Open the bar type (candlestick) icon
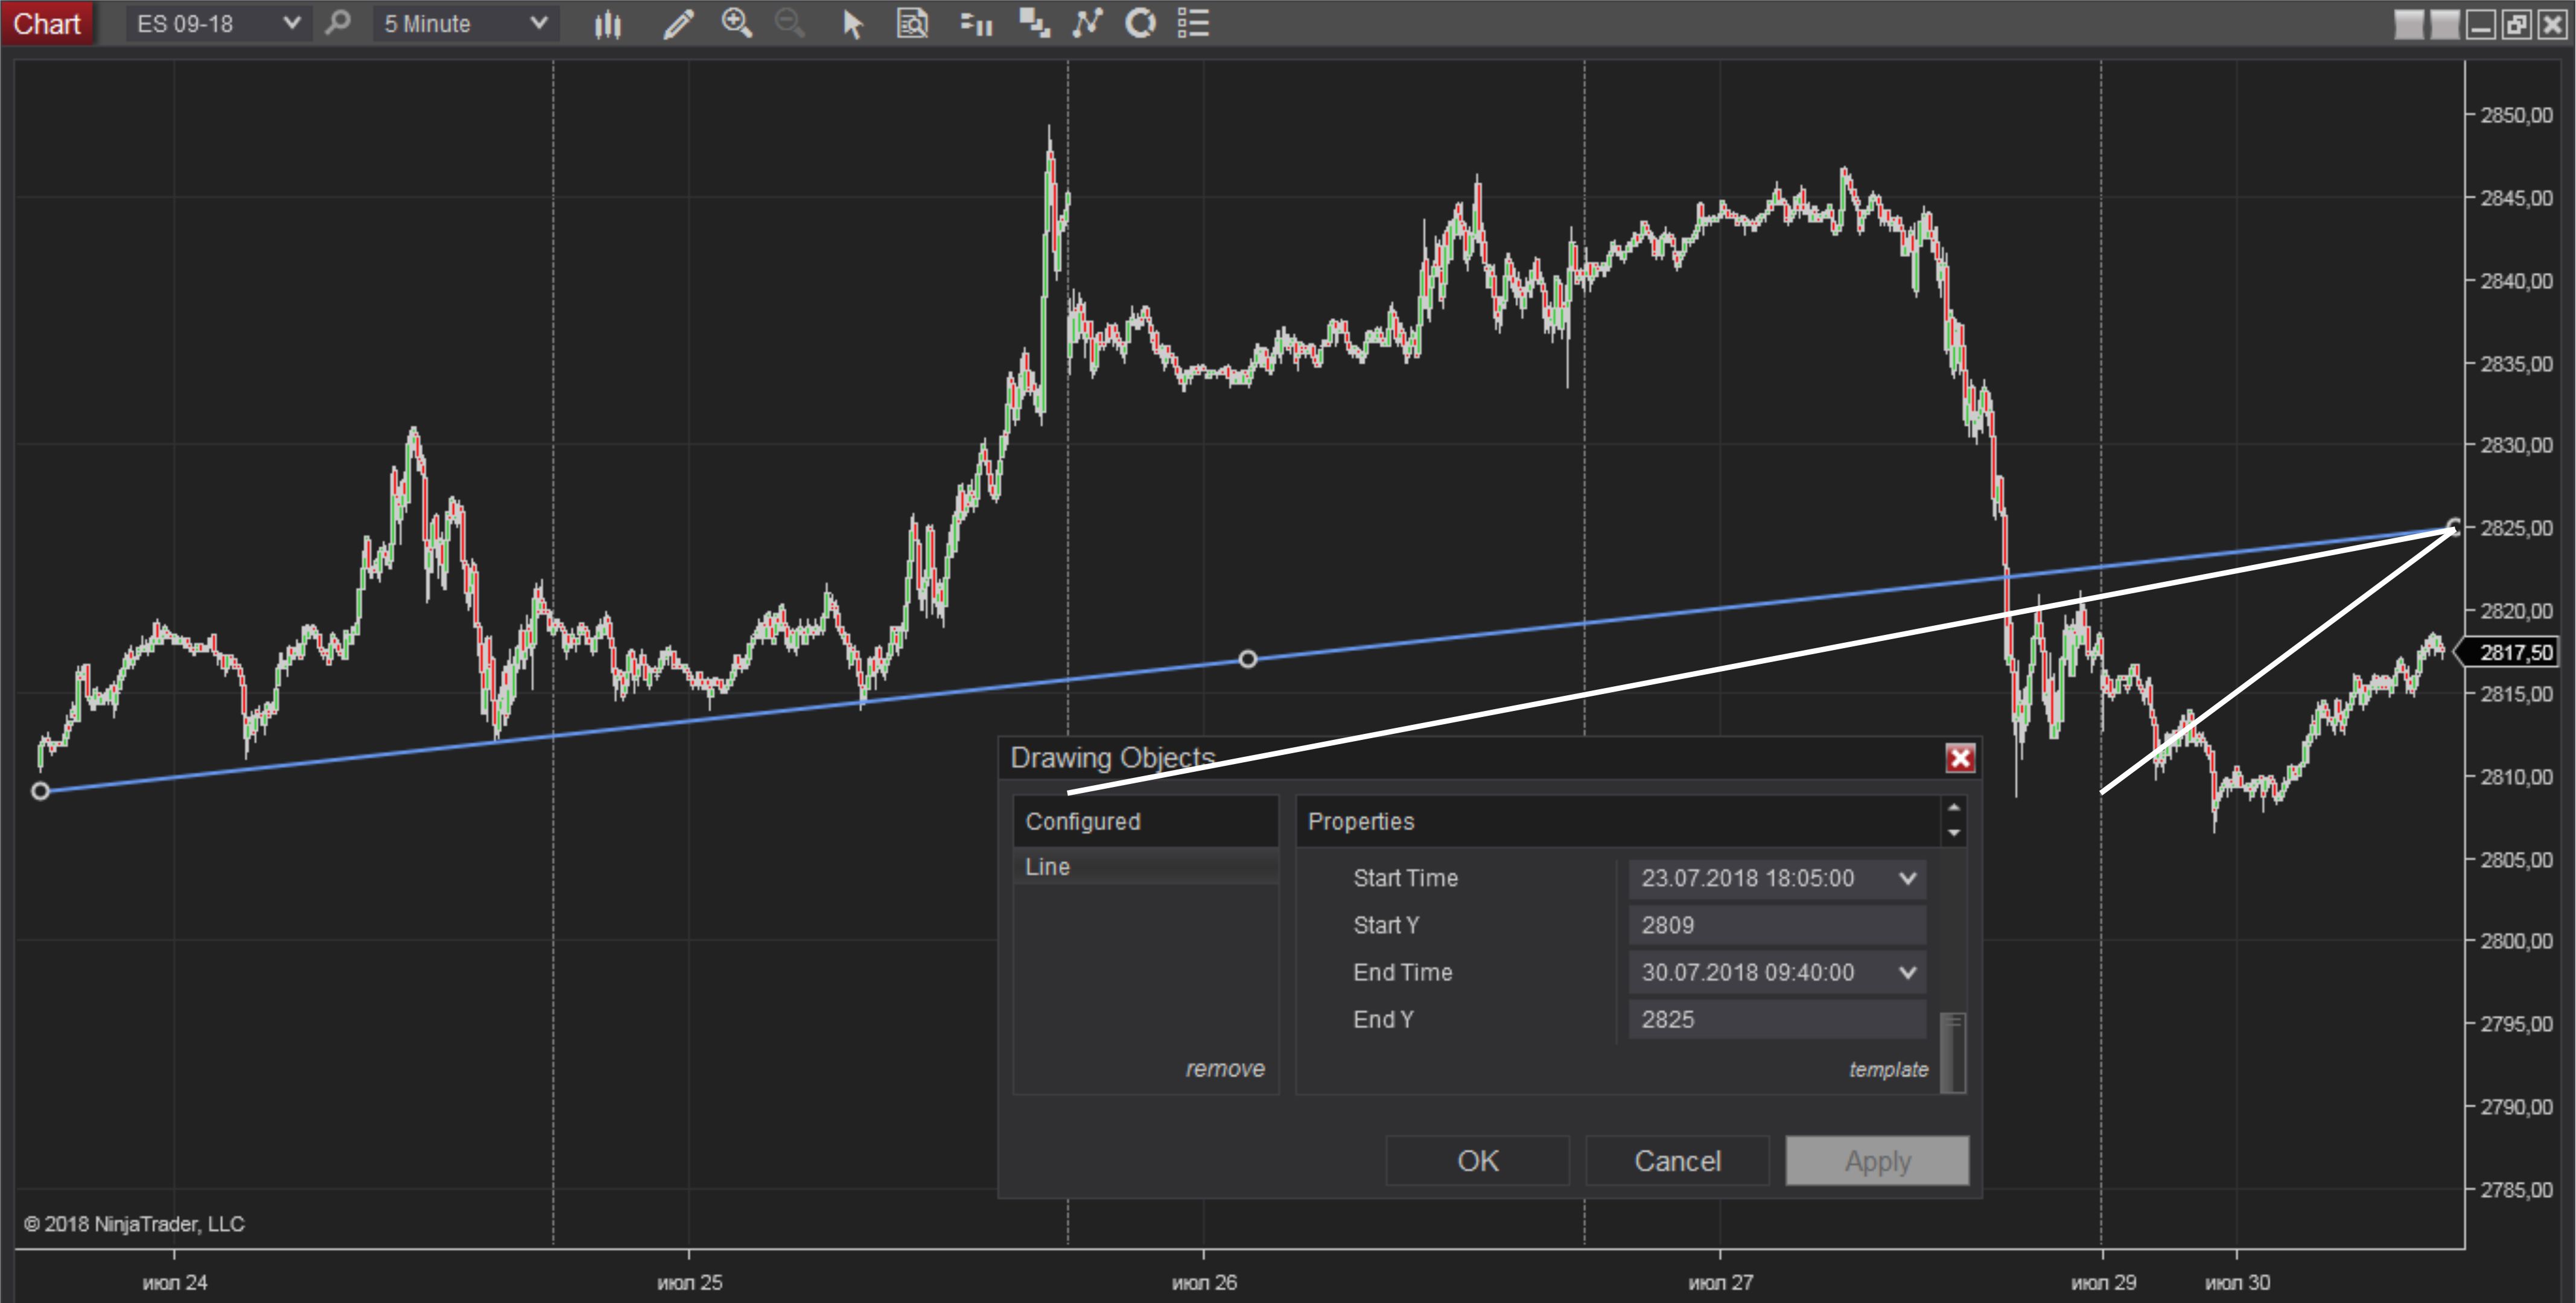 [x=607, y=23]
